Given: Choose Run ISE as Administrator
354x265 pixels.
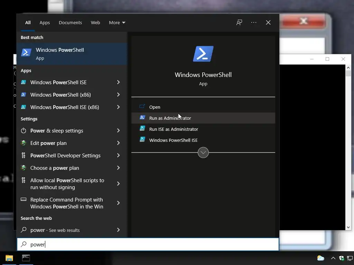Looking at the screenshot, I should (x=203, y=129).
